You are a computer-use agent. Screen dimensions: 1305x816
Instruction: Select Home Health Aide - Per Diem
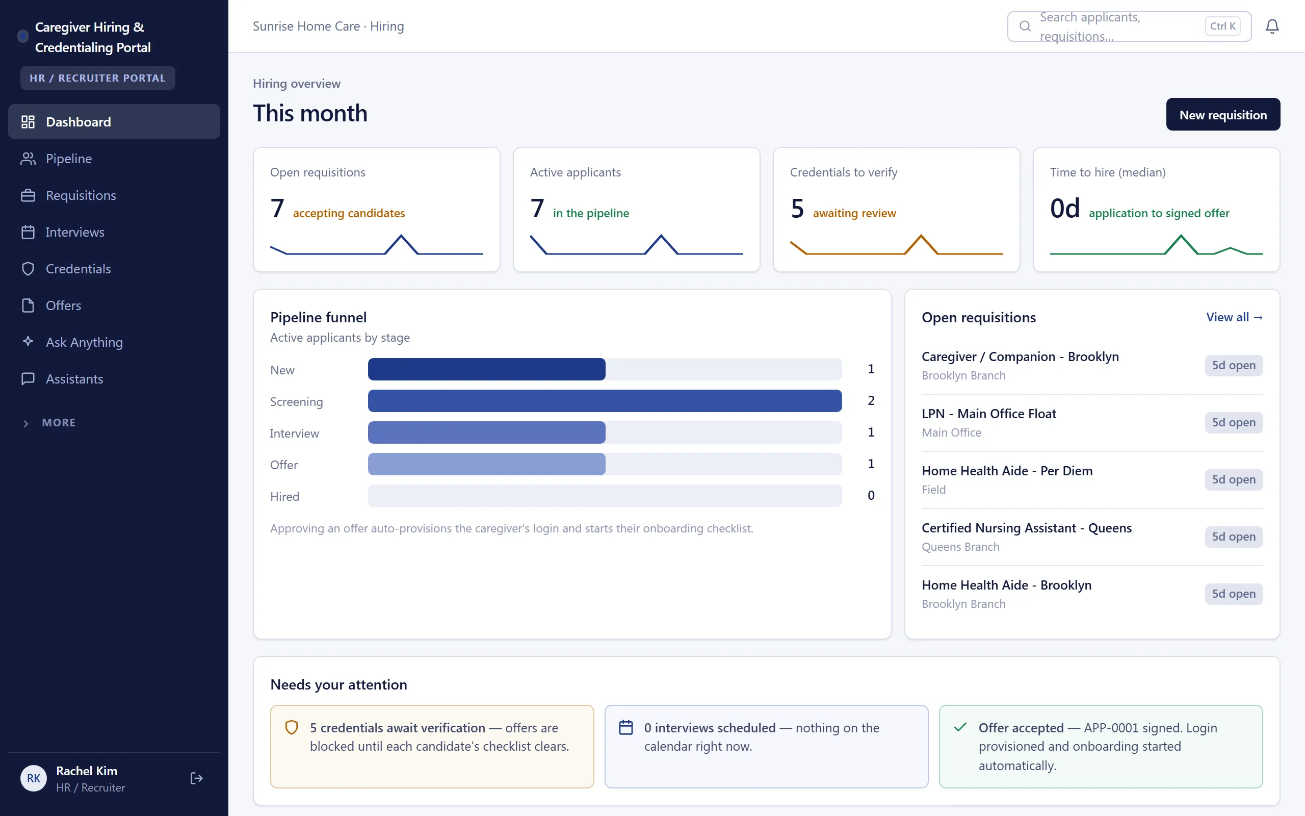(1092, 480)
